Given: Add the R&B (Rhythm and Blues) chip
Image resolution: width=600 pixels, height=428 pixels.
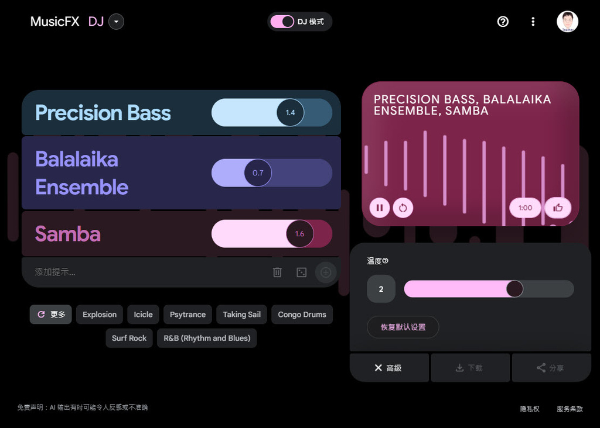Looking at the screenshot, I should point(207,339).
